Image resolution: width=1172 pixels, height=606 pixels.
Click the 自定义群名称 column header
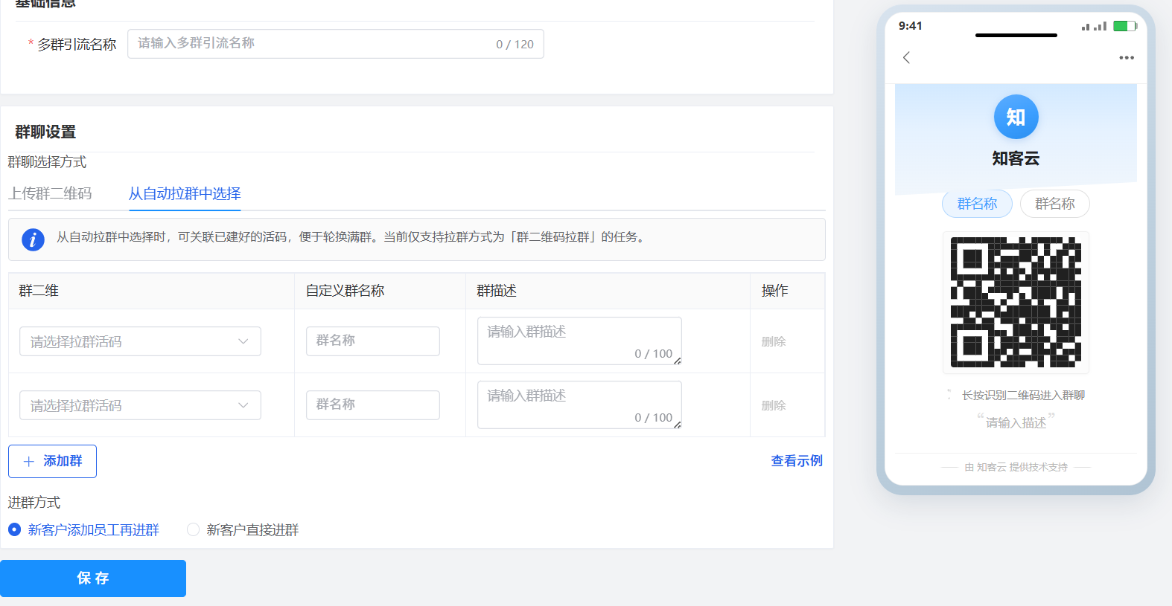point(345,291)
